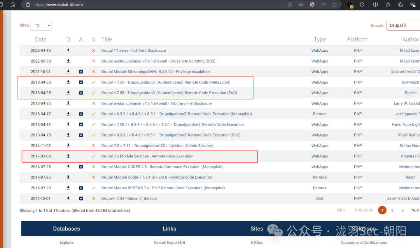Open OffSec footer link

click(x=257, y=243)
